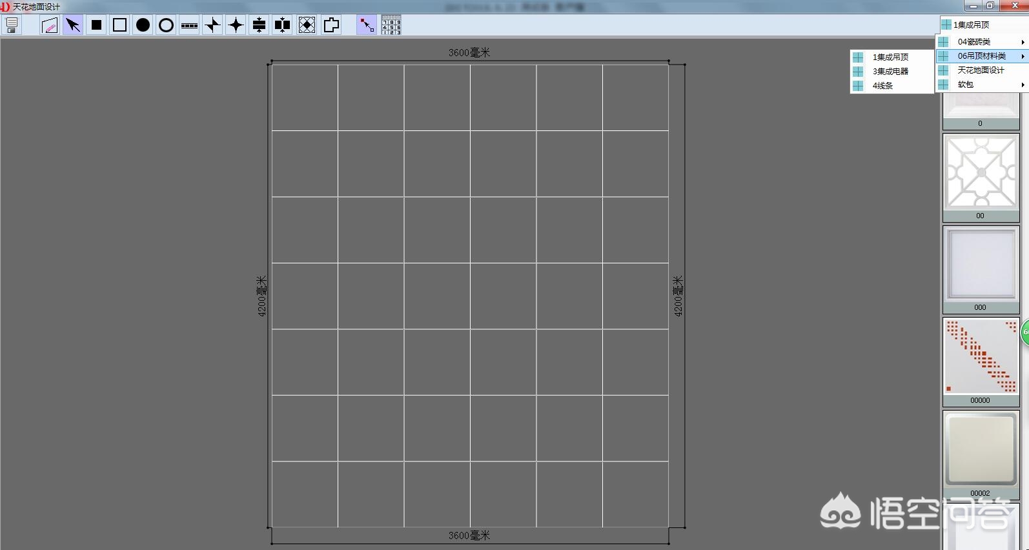Click the numeric keypad grid icon

coord(391,25)
